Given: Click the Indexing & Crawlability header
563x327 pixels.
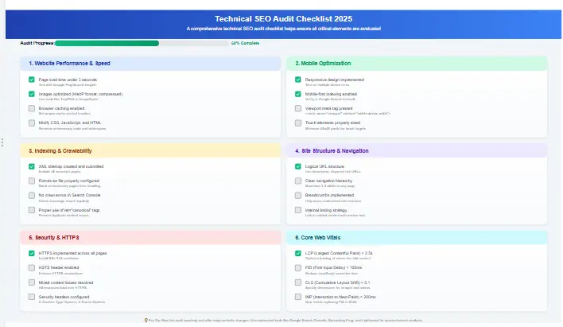Looking at the screenshot, I should tap(150, 150).
